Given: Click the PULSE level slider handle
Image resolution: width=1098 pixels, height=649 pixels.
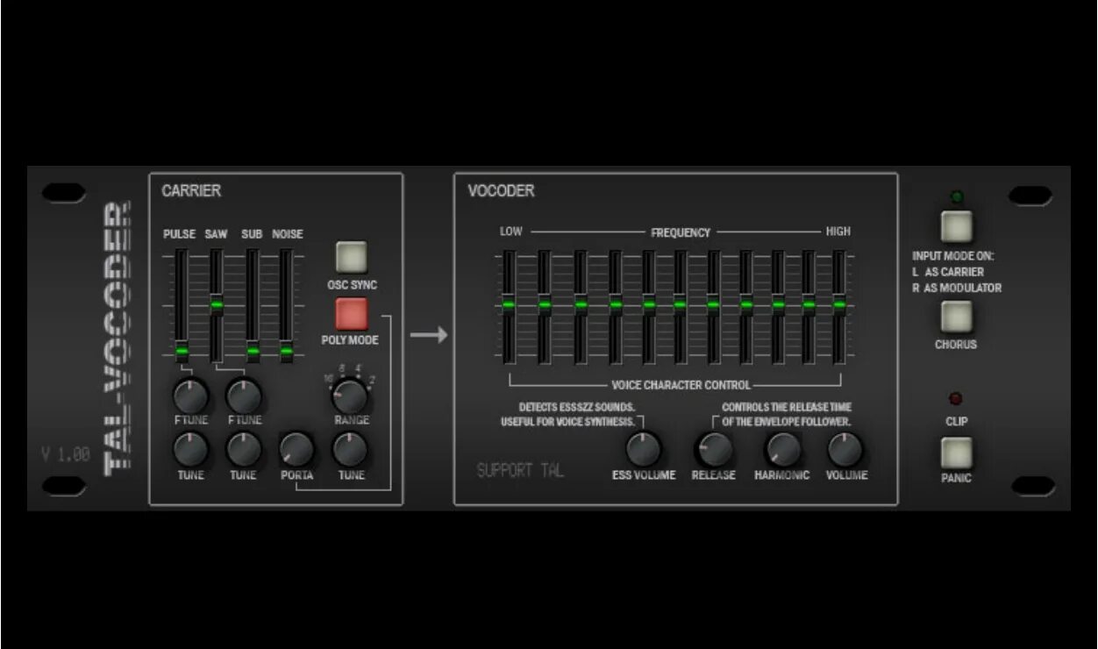Looking at the screenshot, I should coord(182,351).
